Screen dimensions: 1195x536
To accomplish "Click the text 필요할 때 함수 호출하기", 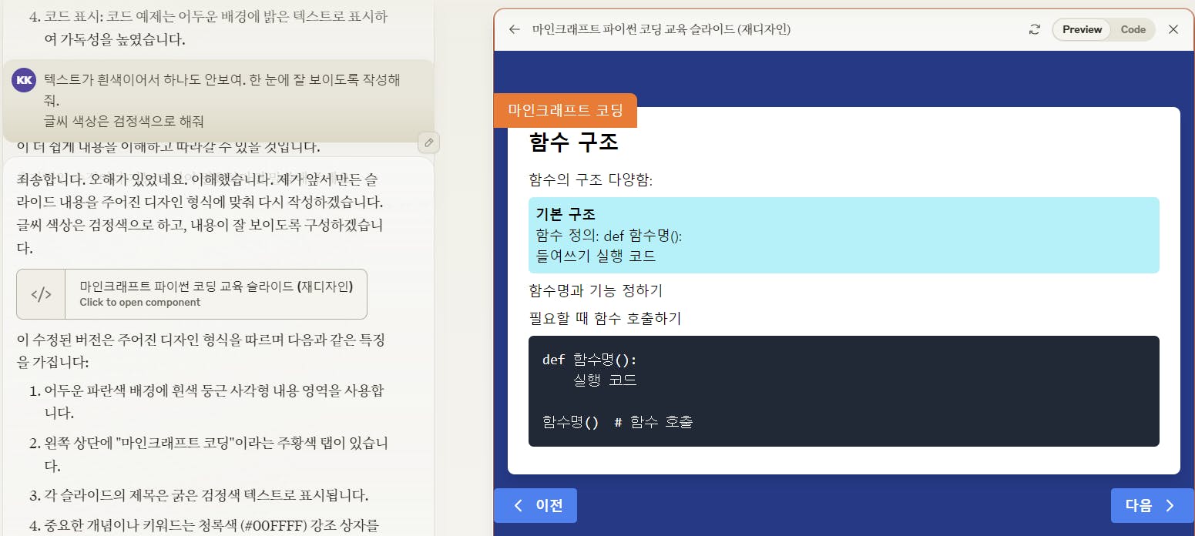I will (x=605, y=318).
